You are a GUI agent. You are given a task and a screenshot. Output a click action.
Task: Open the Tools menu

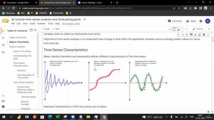[50, 24]
